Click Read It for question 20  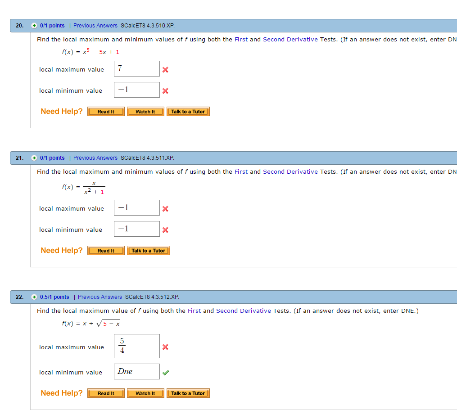106,111
